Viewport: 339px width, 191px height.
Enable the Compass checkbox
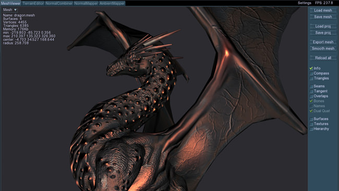311,74
